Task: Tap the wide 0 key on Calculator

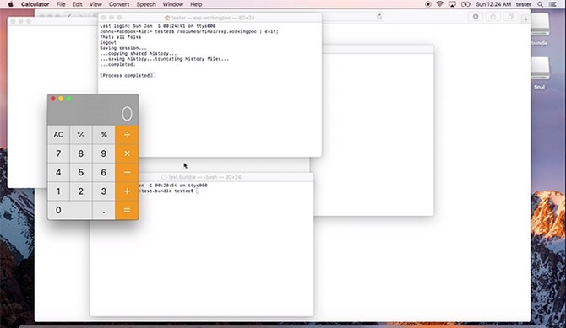Action: [69, 210]
